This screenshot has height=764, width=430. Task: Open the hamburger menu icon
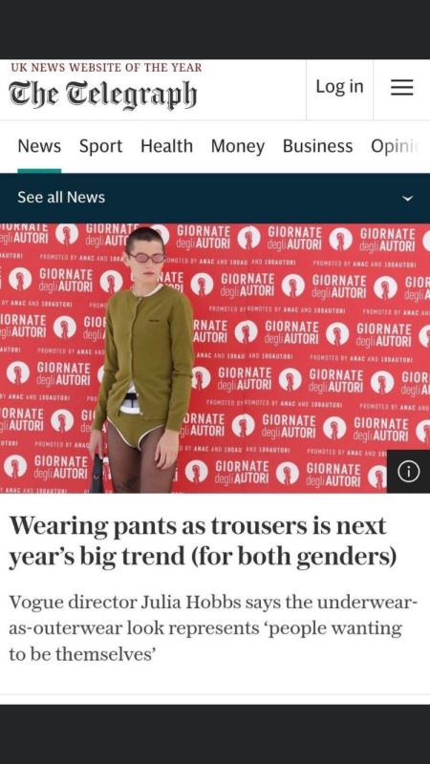click(x=401, y=88)
